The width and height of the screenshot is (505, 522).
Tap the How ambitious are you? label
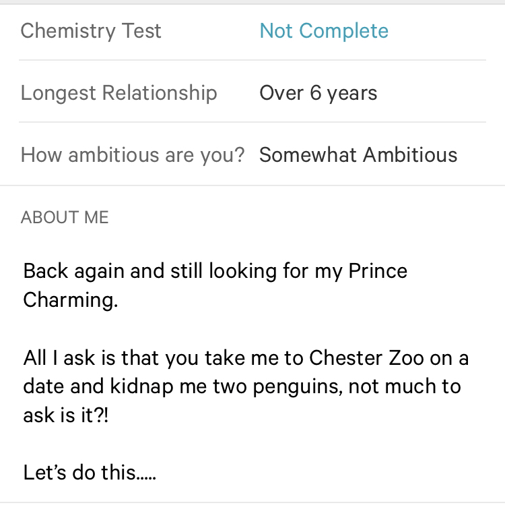pos(132,155)
